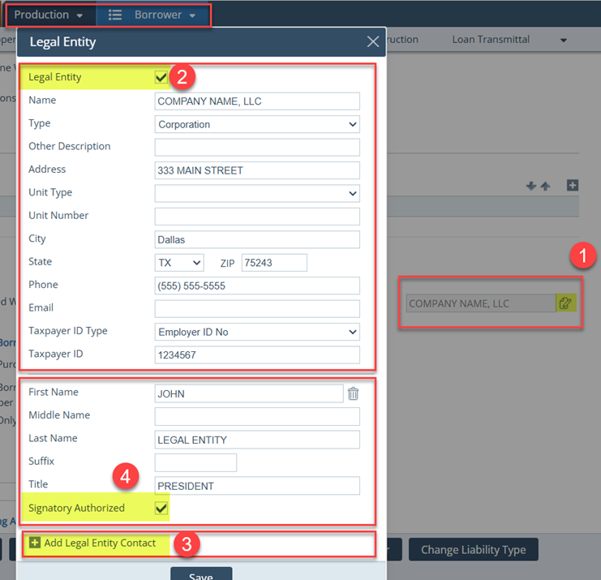Click the list icon next to Borrower
Image resolution: width=601 pixels, height=580 pixels.
pos(115,15)
